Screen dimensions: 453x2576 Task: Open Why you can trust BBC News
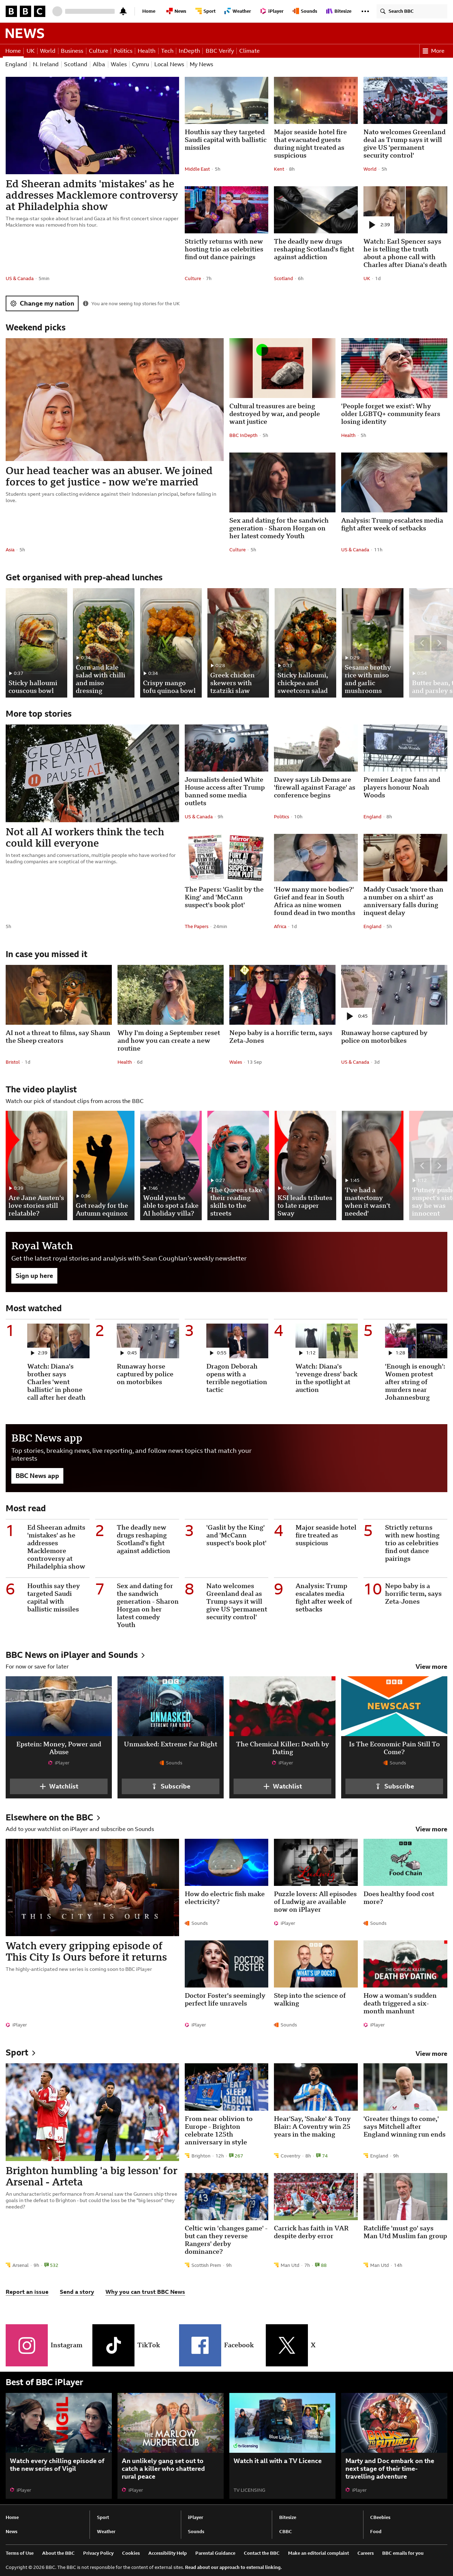(145, 2292)
